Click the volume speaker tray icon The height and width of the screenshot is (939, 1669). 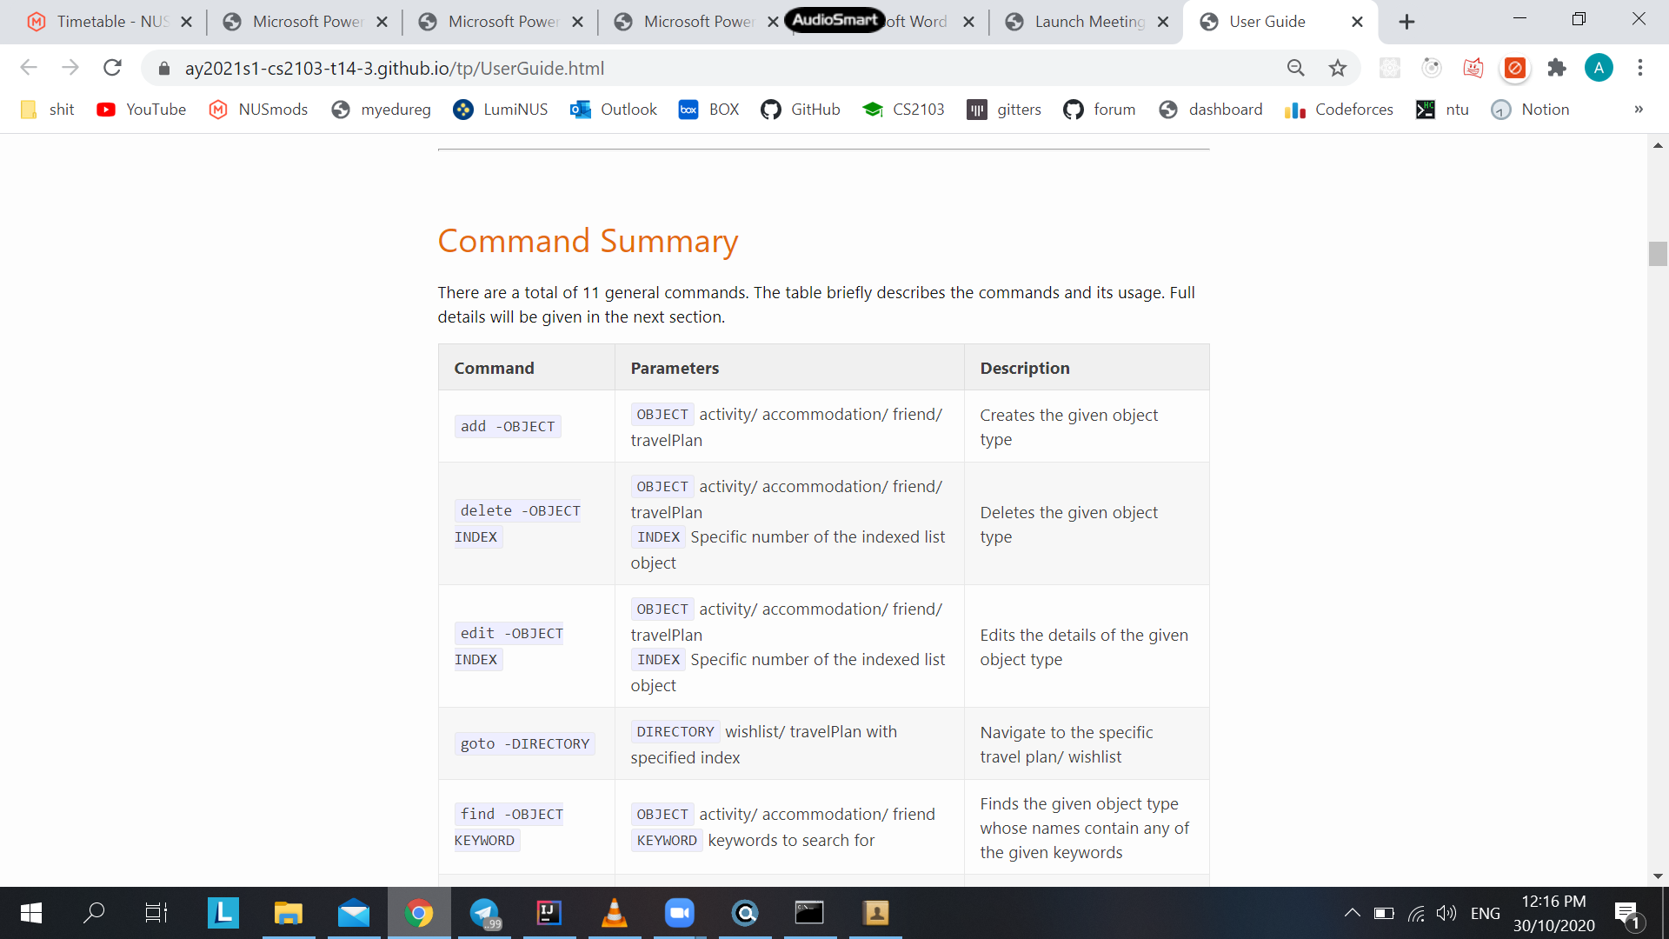pyautogui.click(x=1446, y=913)
